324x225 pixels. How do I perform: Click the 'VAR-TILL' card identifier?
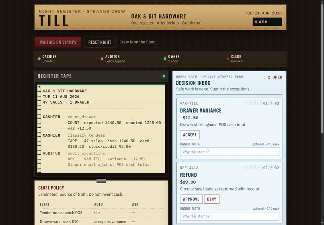(x=189, y=103)
